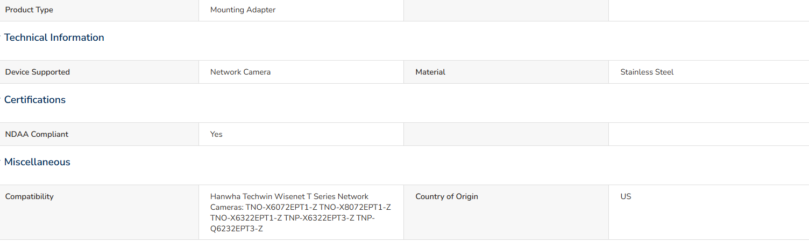Click the Technical Information section heading
809x242 pixels.
pos(54,38)
